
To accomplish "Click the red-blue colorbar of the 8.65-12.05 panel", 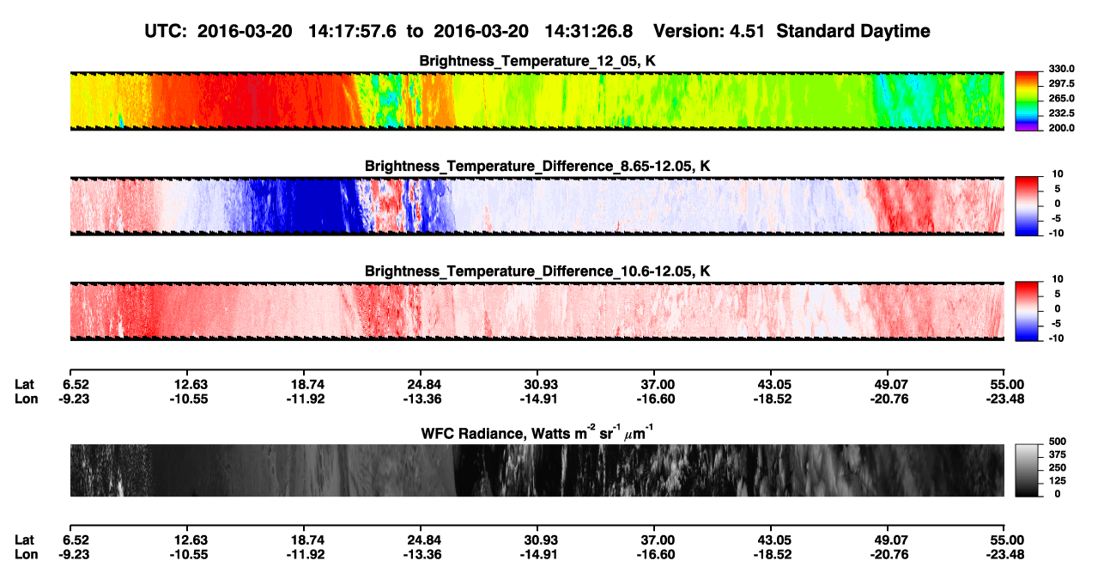I will (x=1028, y=205).
